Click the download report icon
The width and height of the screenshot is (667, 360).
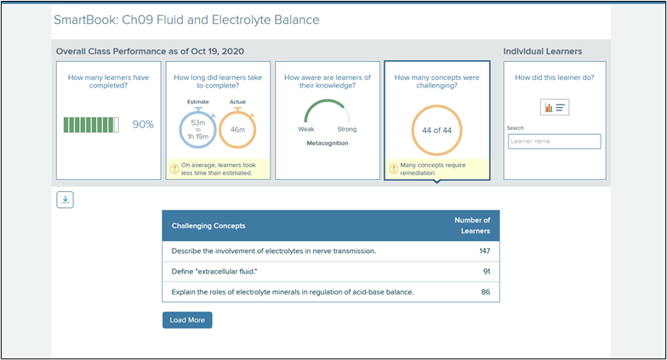tap(65, 200)
